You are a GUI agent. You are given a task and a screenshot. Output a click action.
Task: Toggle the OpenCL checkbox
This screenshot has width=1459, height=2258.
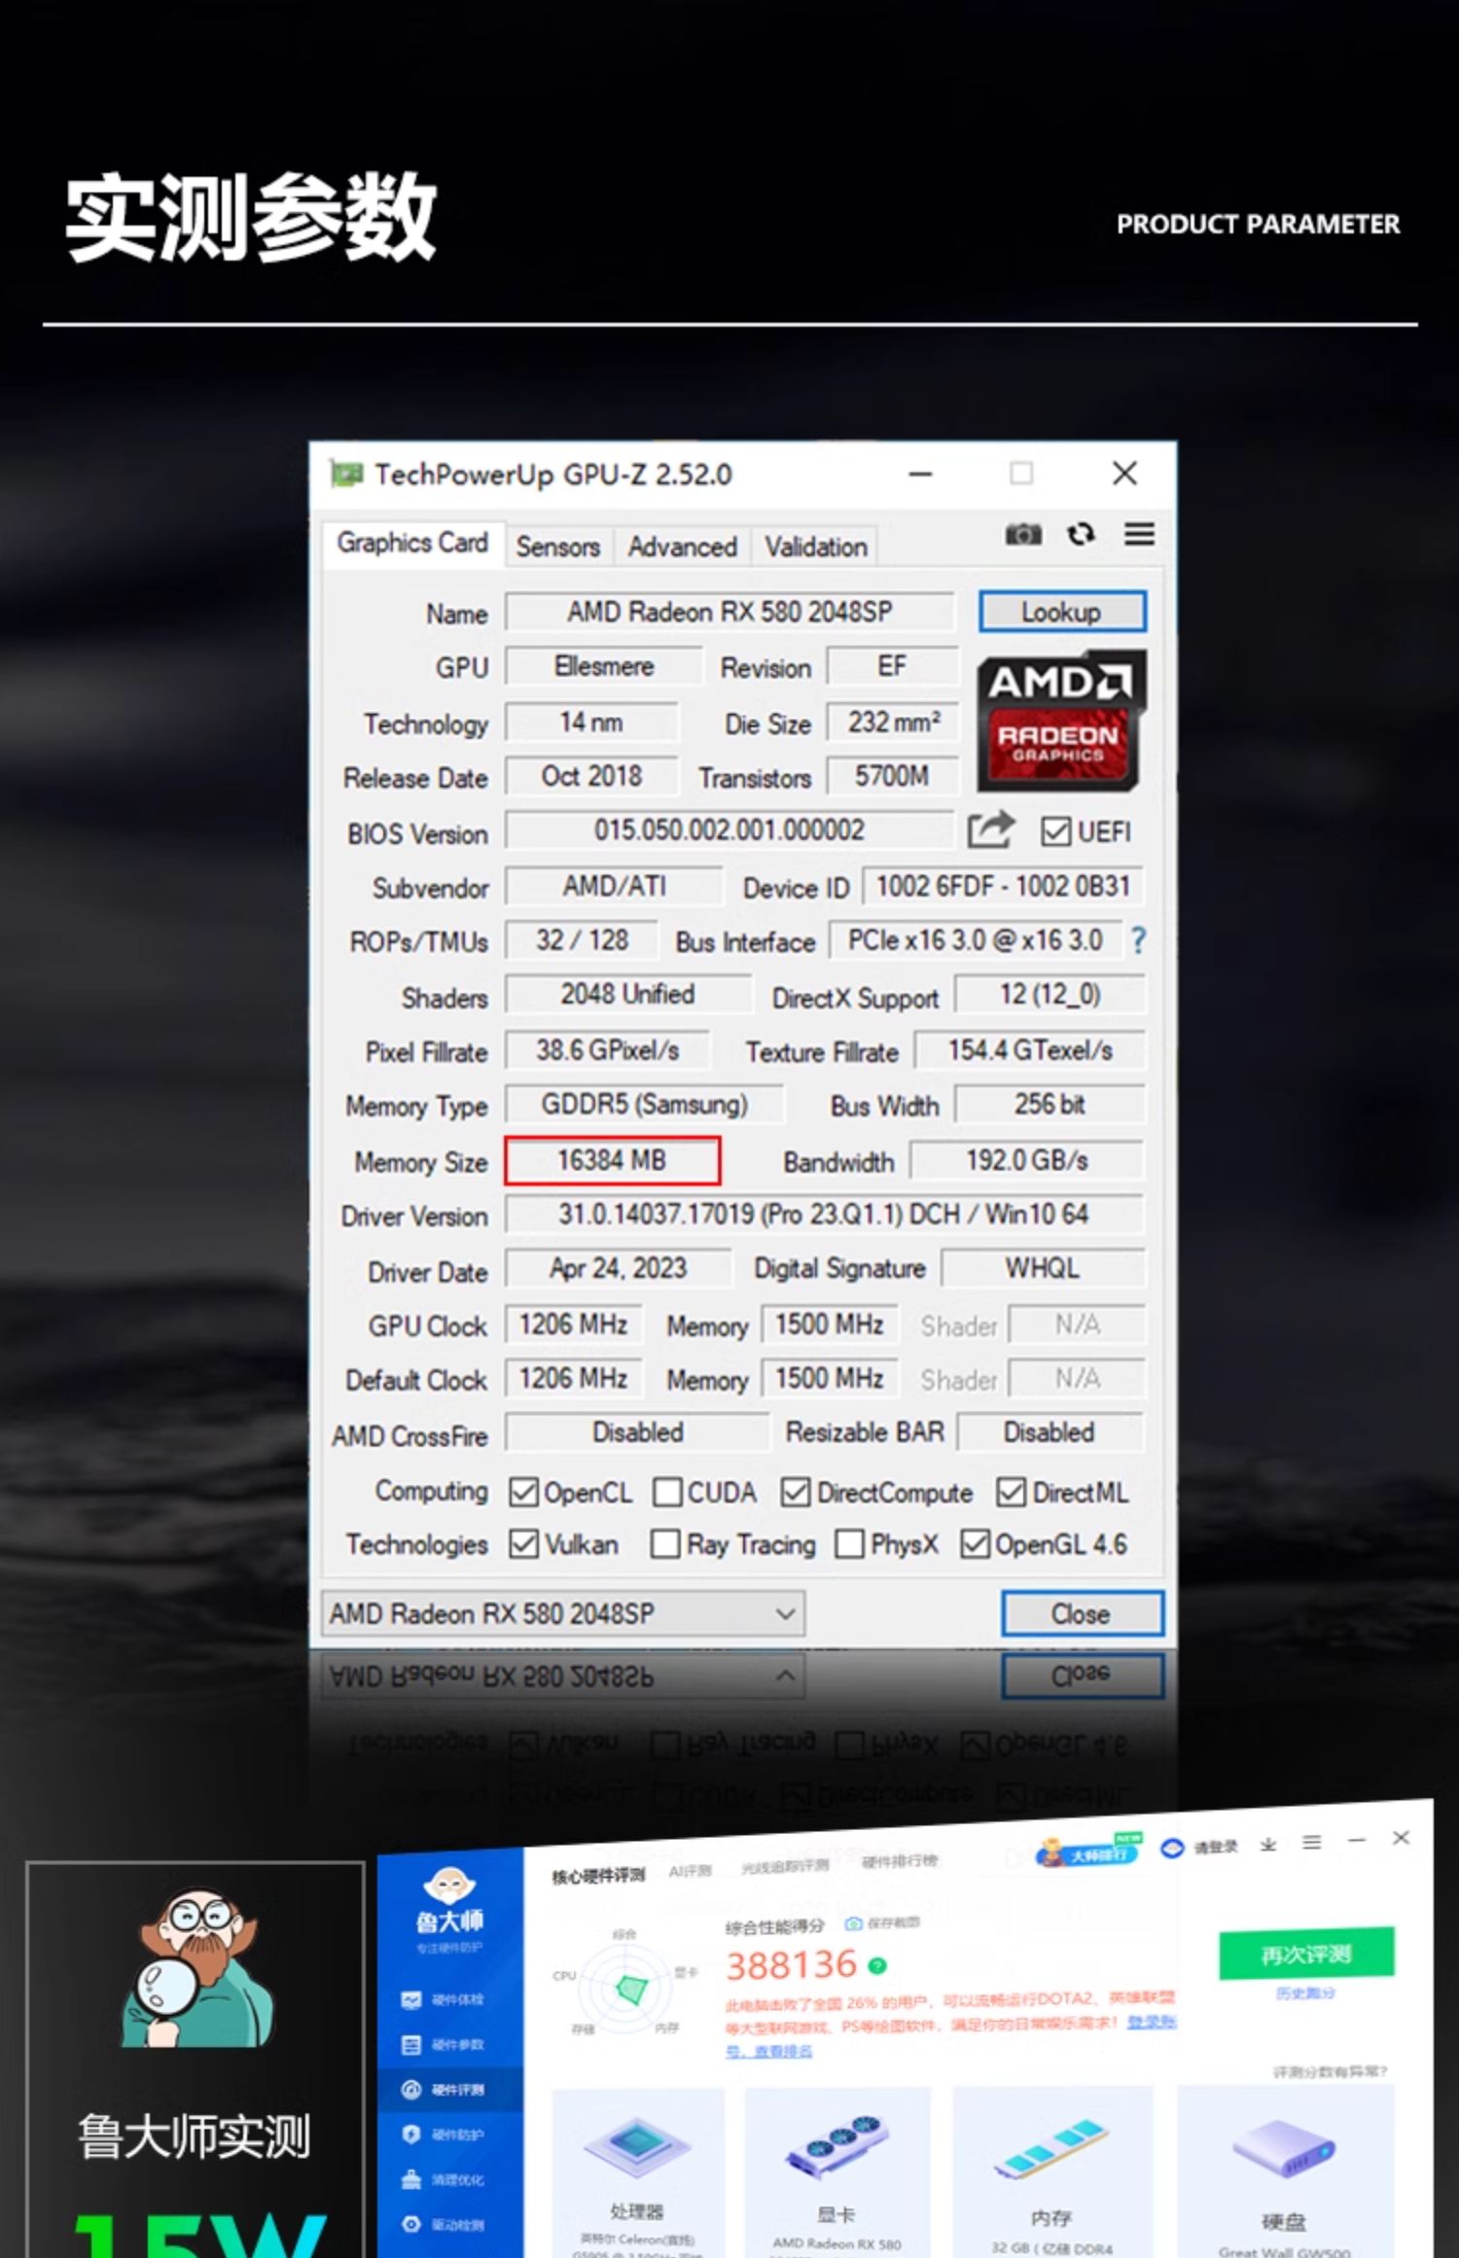[x=523, y=1492]
